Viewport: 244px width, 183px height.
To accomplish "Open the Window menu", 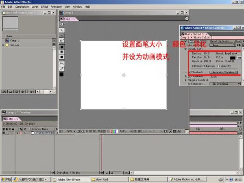I will point(78,7).
